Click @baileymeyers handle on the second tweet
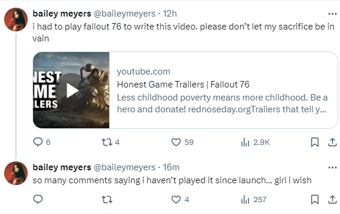Screen dimensions: 340x214 [125, 167]
